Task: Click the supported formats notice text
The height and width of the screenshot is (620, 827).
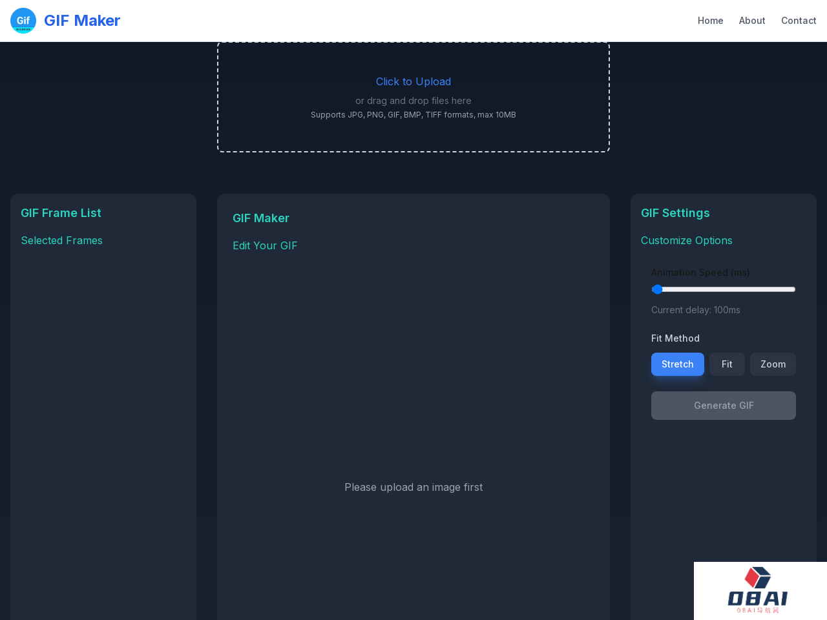Action: (x=413, y=114)
